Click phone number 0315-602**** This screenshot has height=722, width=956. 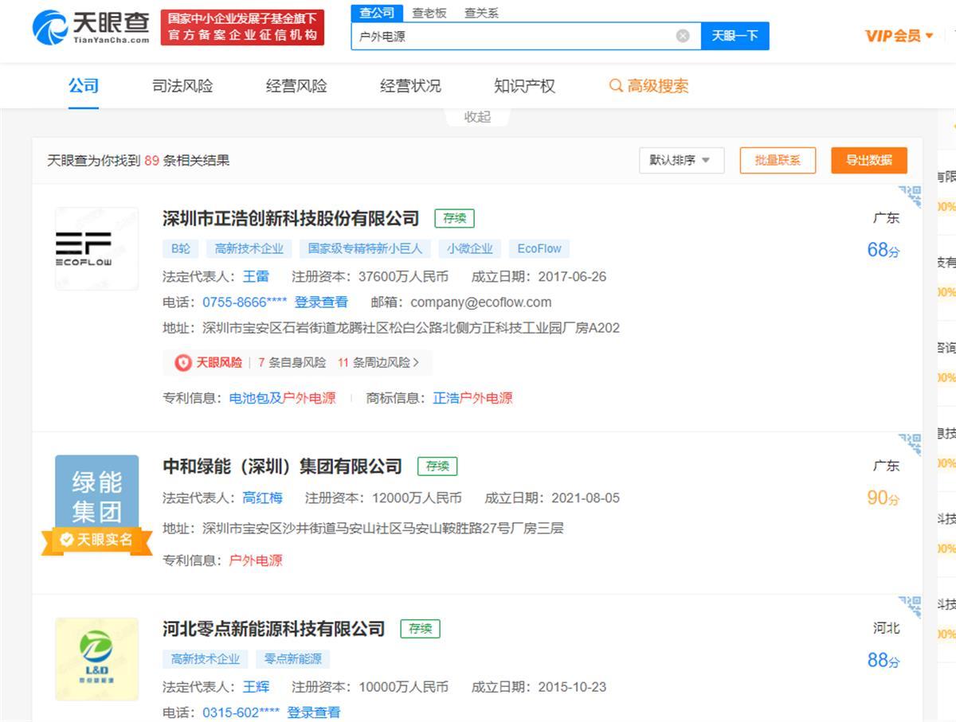(241, 712)
